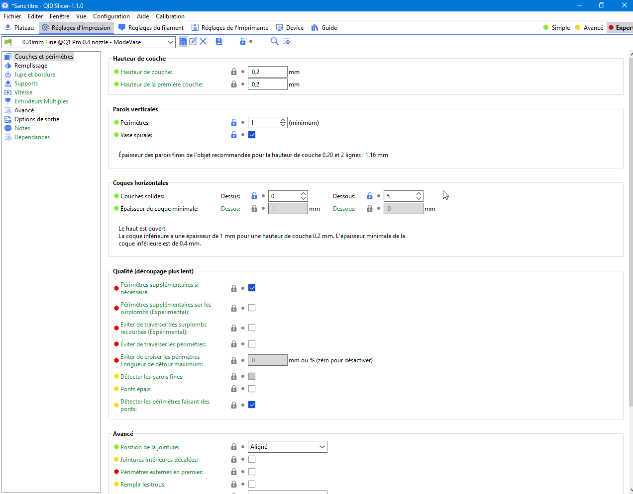This screenshot has height=494, width=633.
Task: Click the toolbar unlocked padlock icon
Action: click(x=243, y=42)
